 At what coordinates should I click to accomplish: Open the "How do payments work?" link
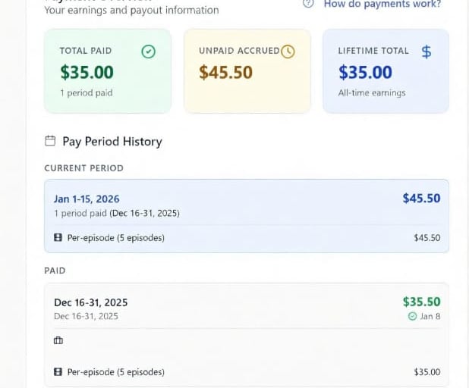coord(382,4)
